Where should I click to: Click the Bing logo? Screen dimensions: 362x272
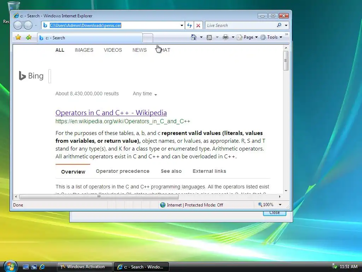click(x=31, y=76)
